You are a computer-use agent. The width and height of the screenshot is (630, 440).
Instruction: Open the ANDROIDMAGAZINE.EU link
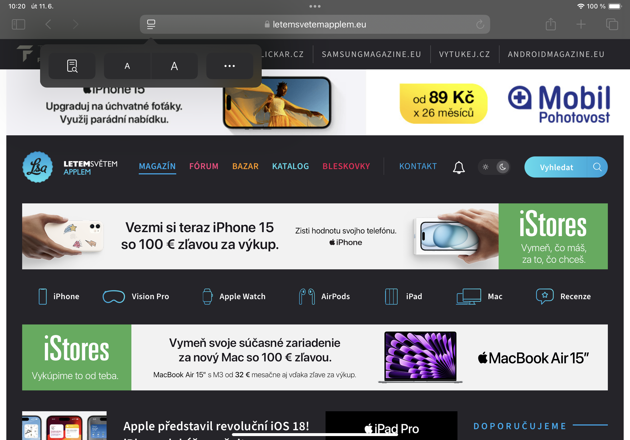556,54
